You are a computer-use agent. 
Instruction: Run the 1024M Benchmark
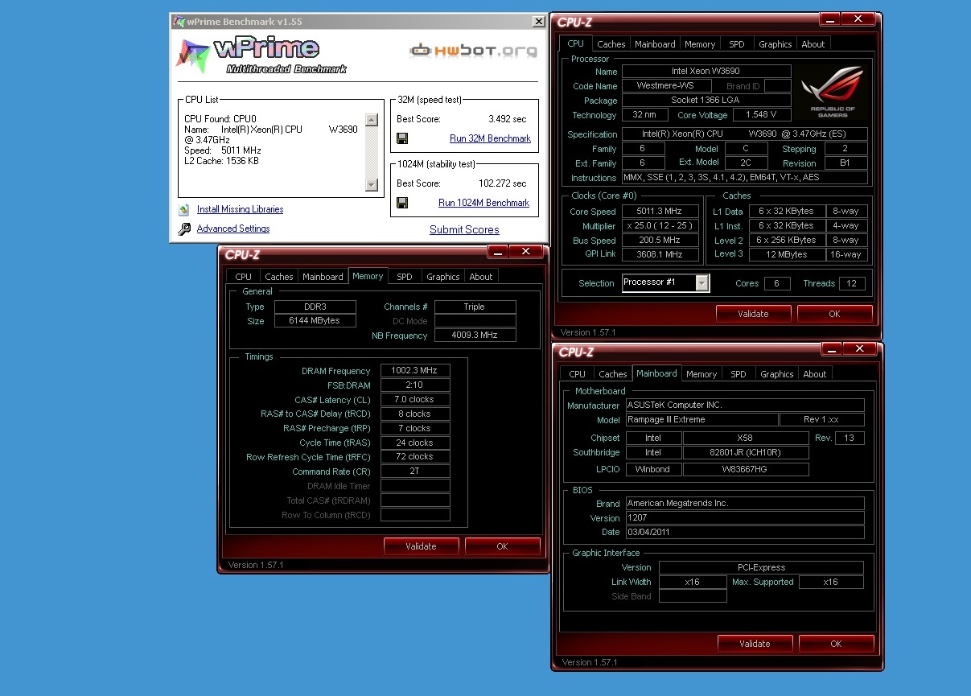483,203
